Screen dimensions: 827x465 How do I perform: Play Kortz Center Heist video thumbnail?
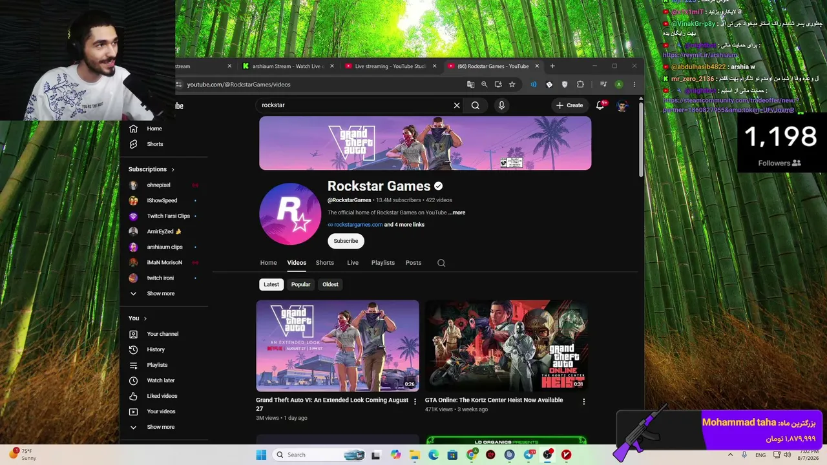coord(507,346)
